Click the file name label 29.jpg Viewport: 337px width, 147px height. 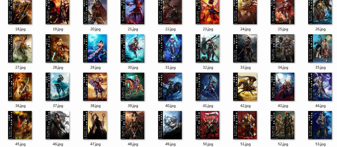pyautogui.click(x=96, y=67)
